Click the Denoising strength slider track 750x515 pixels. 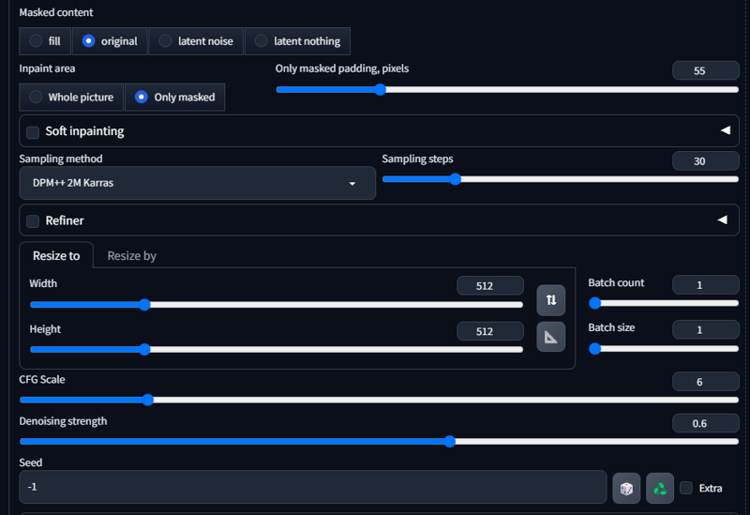coord(281,442)
